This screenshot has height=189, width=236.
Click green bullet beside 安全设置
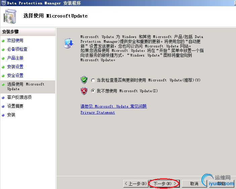[x=3, y=76]
